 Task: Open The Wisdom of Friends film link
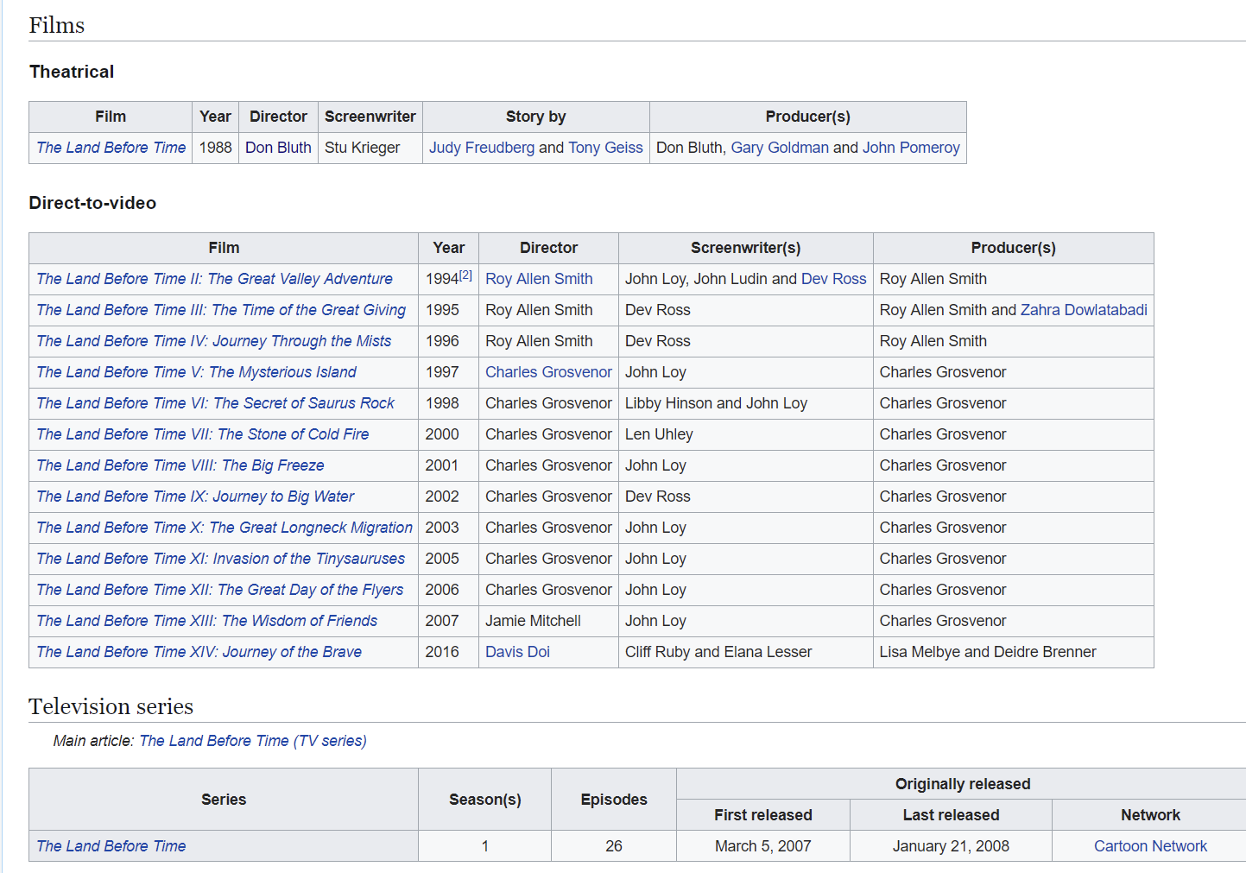[x=206, y=621]
